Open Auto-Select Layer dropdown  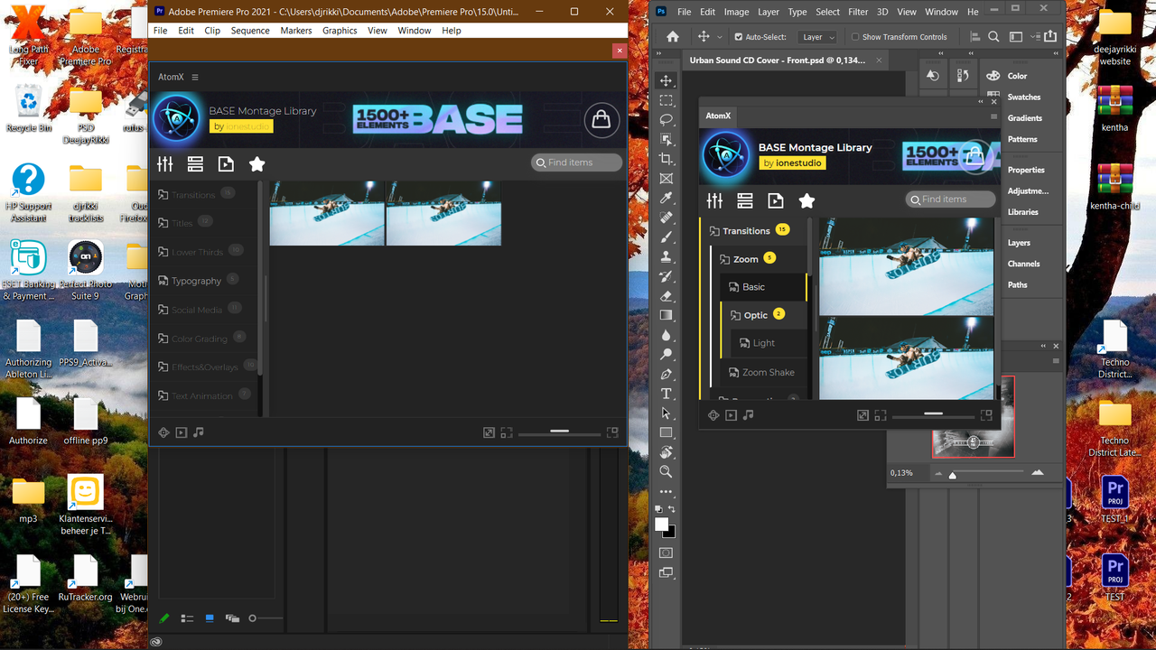(818, 37)
